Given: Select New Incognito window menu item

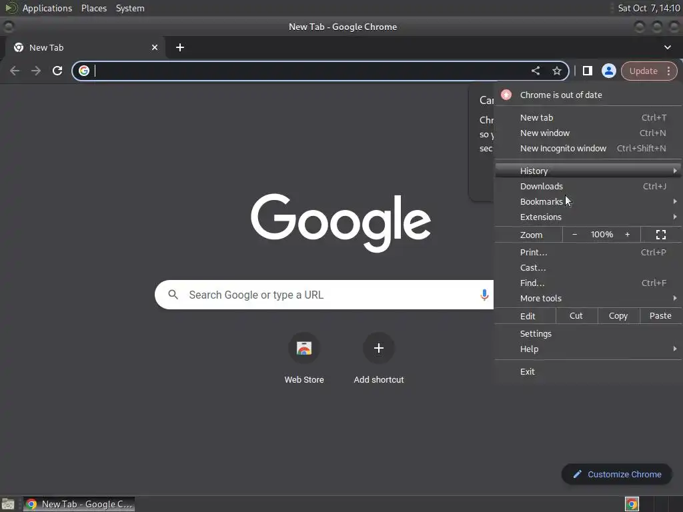Looking at the screenshot, I should [x=588, y=149].
